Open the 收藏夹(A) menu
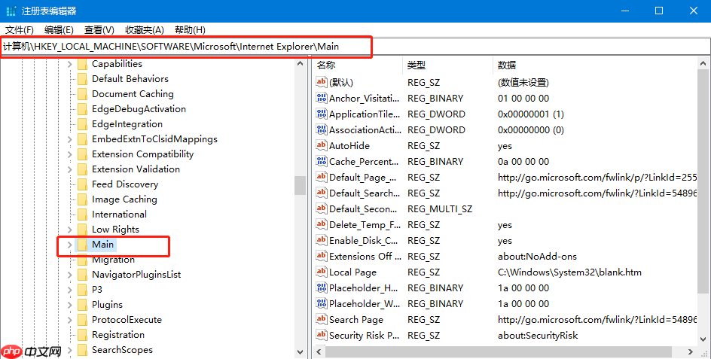 [144, 30]
